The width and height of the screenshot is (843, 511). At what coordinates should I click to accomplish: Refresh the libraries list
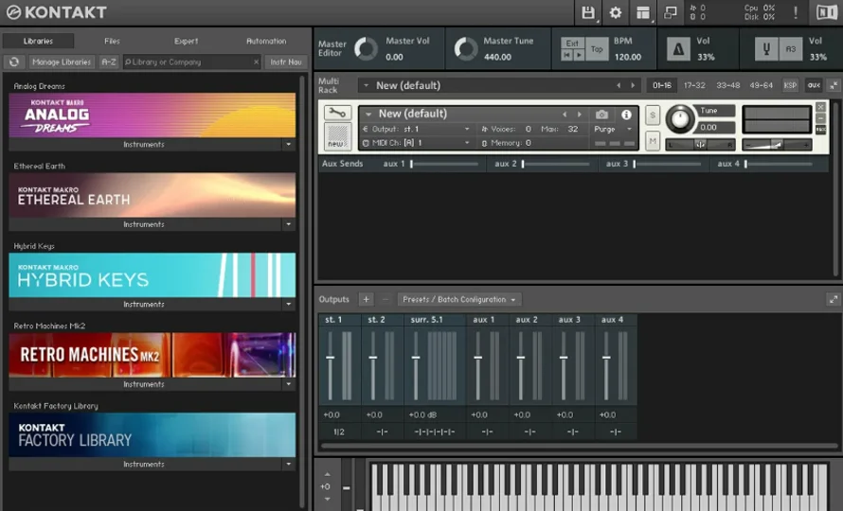click(x=13, y=62)
